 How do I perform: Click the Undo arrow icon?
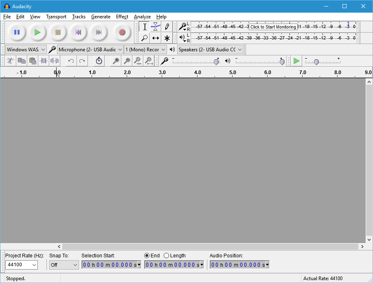[71, 61]
